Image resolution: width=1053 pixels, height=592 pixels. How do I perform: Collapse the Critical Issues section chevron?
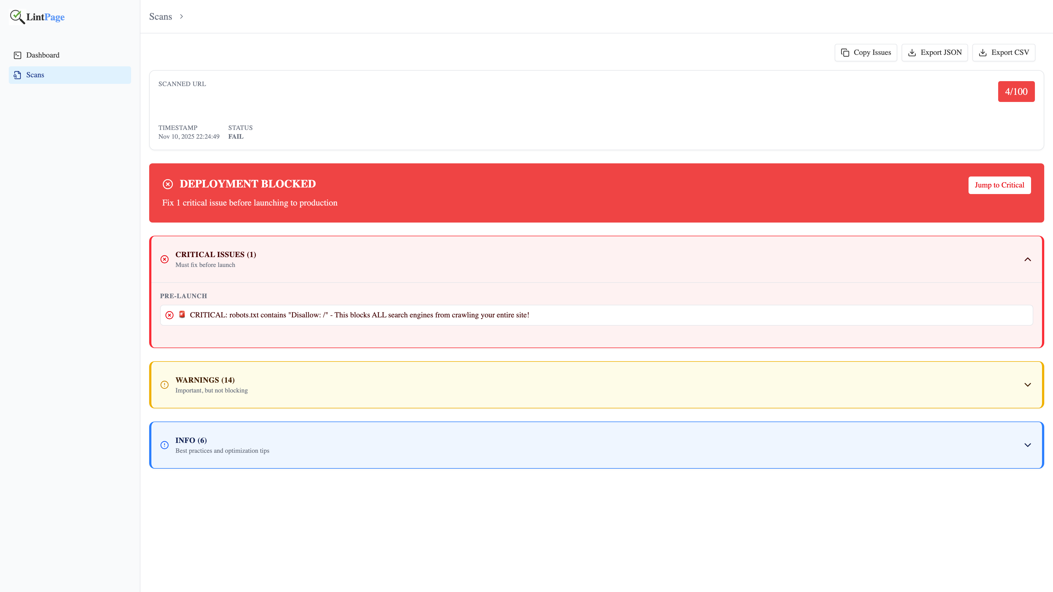pyautogui.click(x=1027, y=260)
